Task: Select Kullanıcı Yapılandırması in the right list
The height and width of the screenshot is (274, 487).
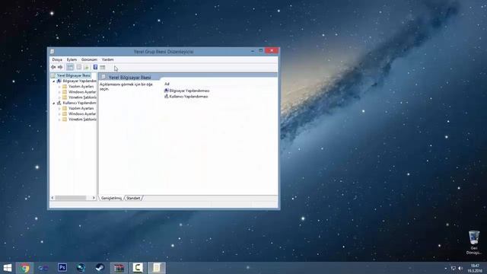Action: point(186,97)
